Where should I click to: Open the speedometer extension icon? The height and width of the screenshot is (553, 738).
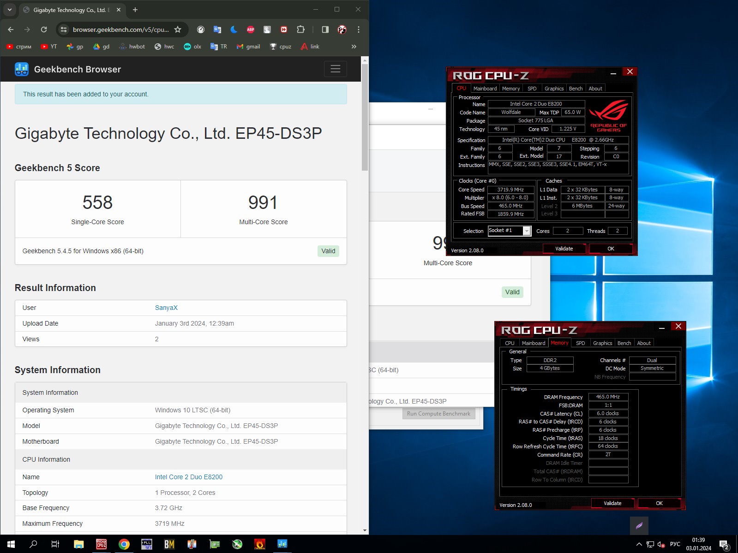coord(201,30)
